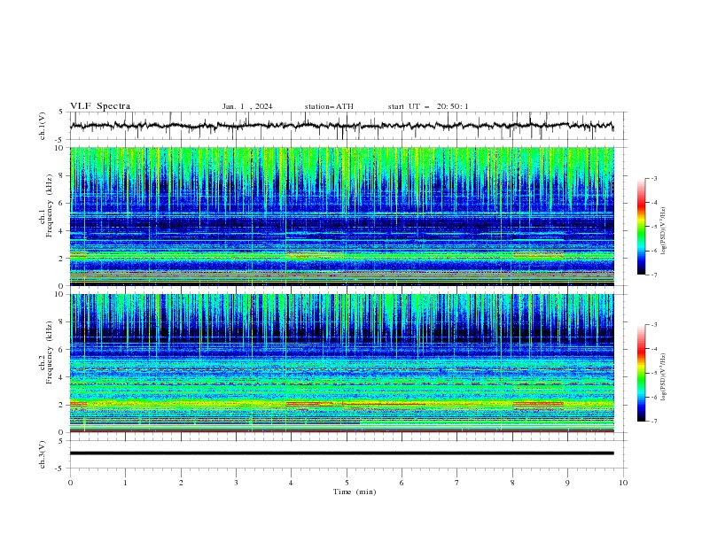702x542 pixels.
Task: Click the 'start UT = 20:50:1' label
Action: (x=428, y=106)
